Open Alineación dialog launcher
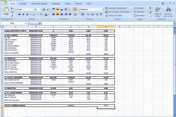The image size is (176, 117). pos(78,19)
